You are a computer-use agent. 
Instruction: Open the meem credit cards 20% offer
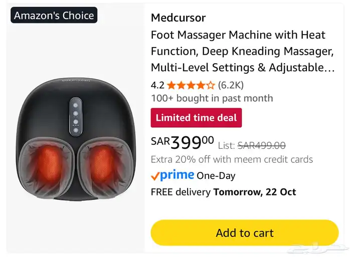(232, 159)
